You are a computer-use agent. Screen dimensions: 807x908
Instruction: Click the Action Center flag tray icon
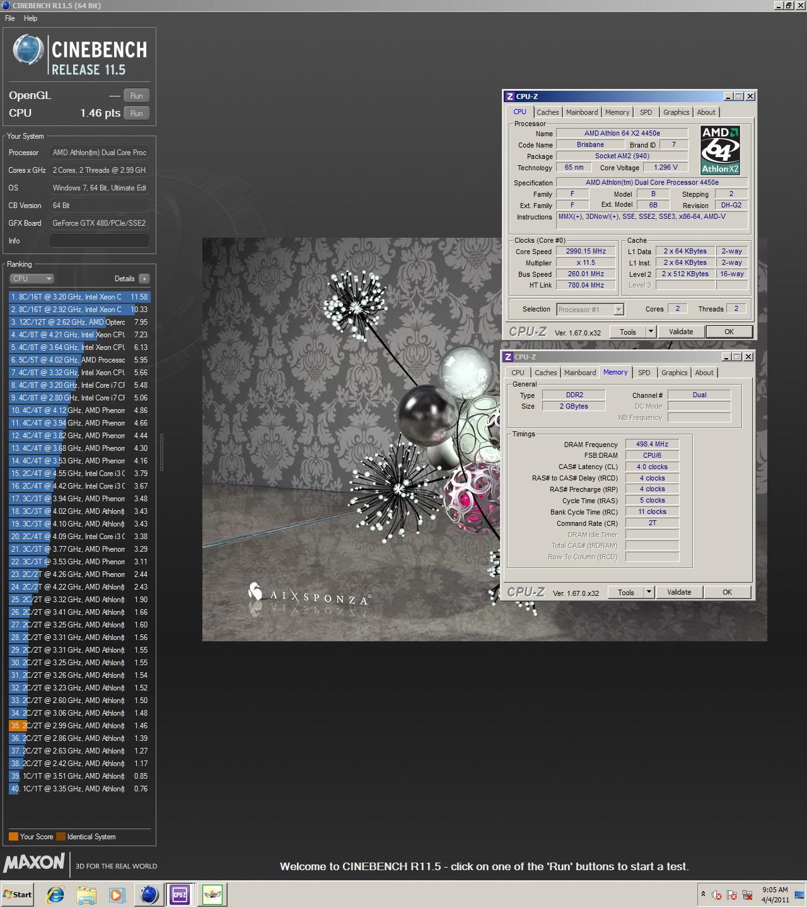coord(732,895)
